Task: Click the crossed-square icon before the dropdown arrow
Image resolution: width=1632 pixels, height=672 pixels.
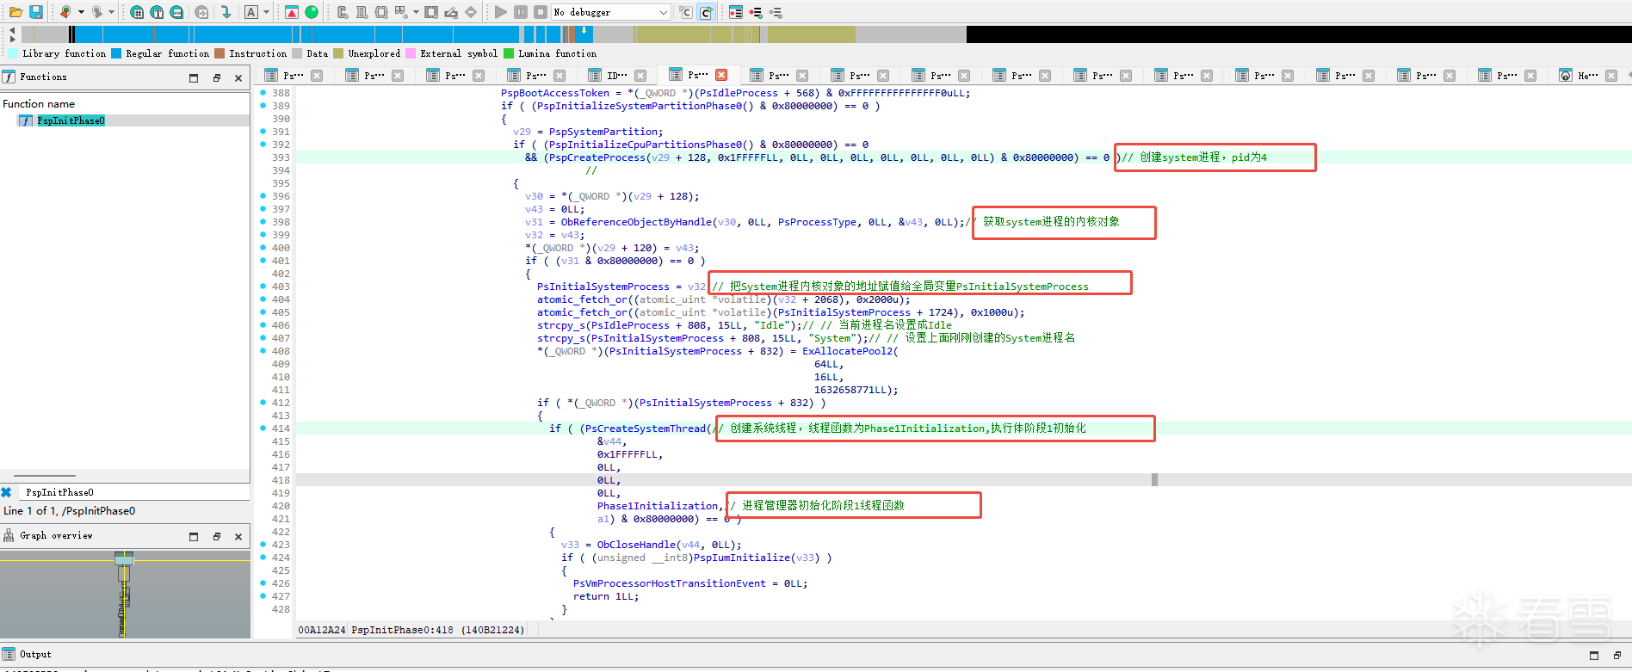Action: pyautogui.click(x=401, y=12)
